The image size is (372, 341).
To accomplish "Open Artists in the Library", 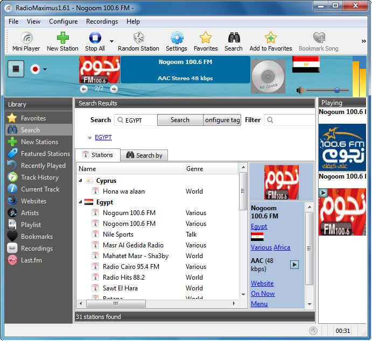I will coord(39,213).
